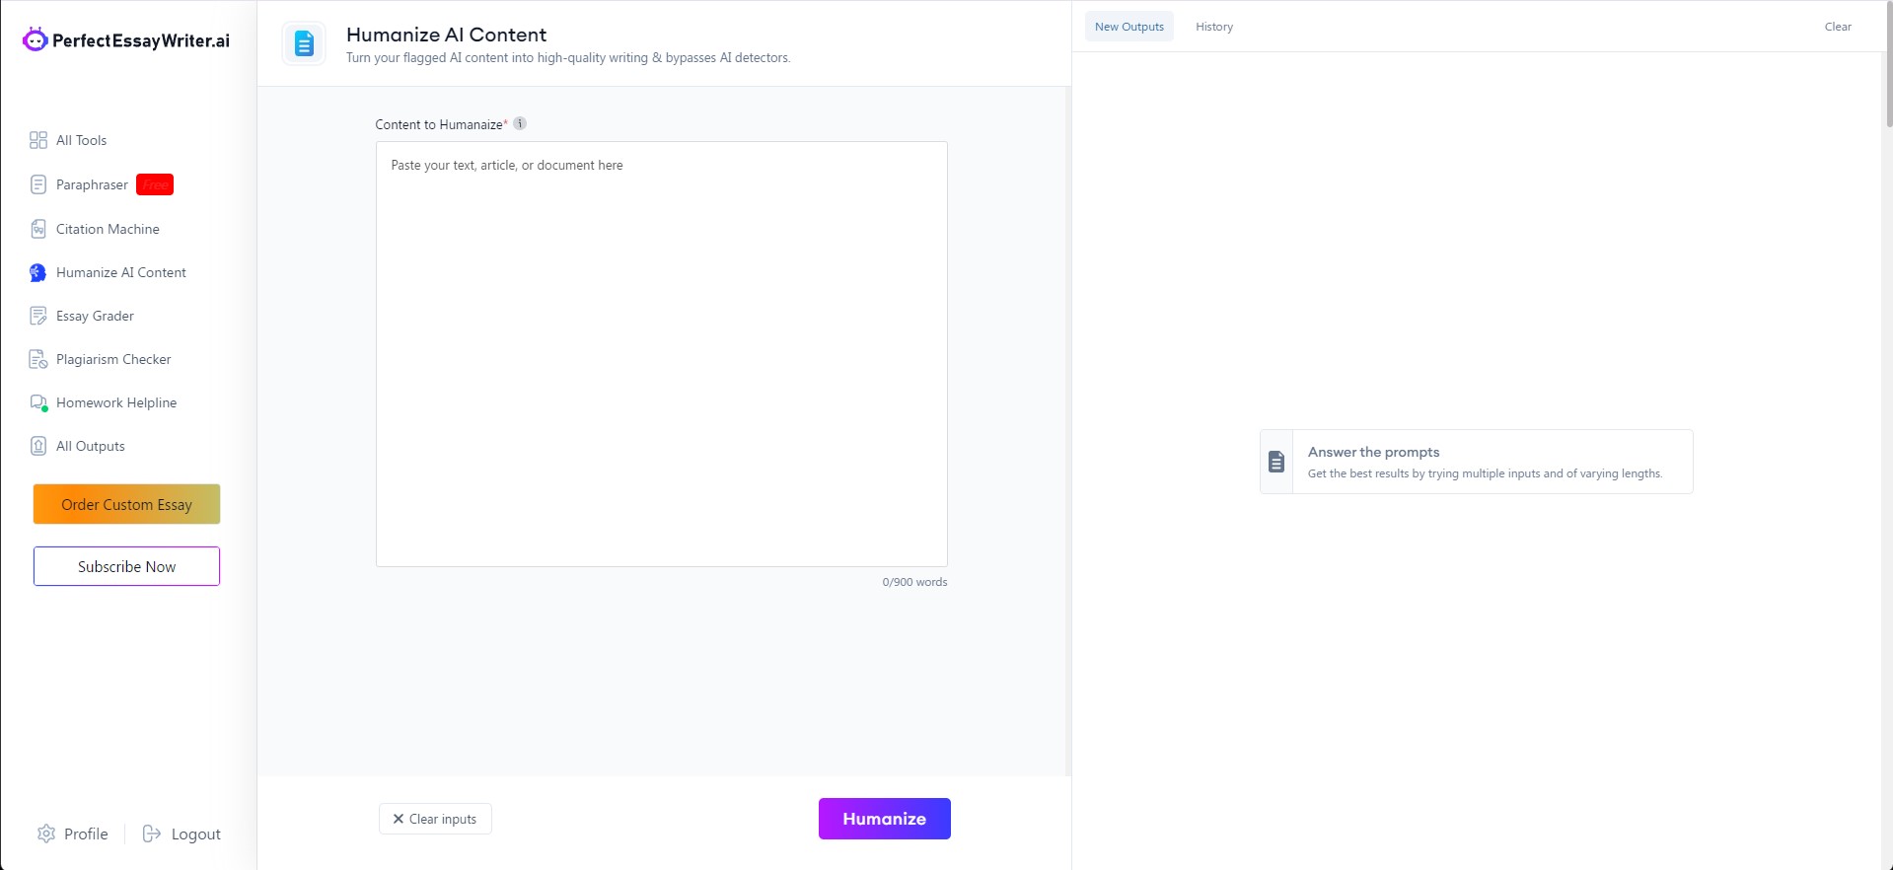Switch to the New Outputs tab
Image resolution: width=1893 pixels, height=870 pixels.
pyautogui.click(x=1129, y=27)
